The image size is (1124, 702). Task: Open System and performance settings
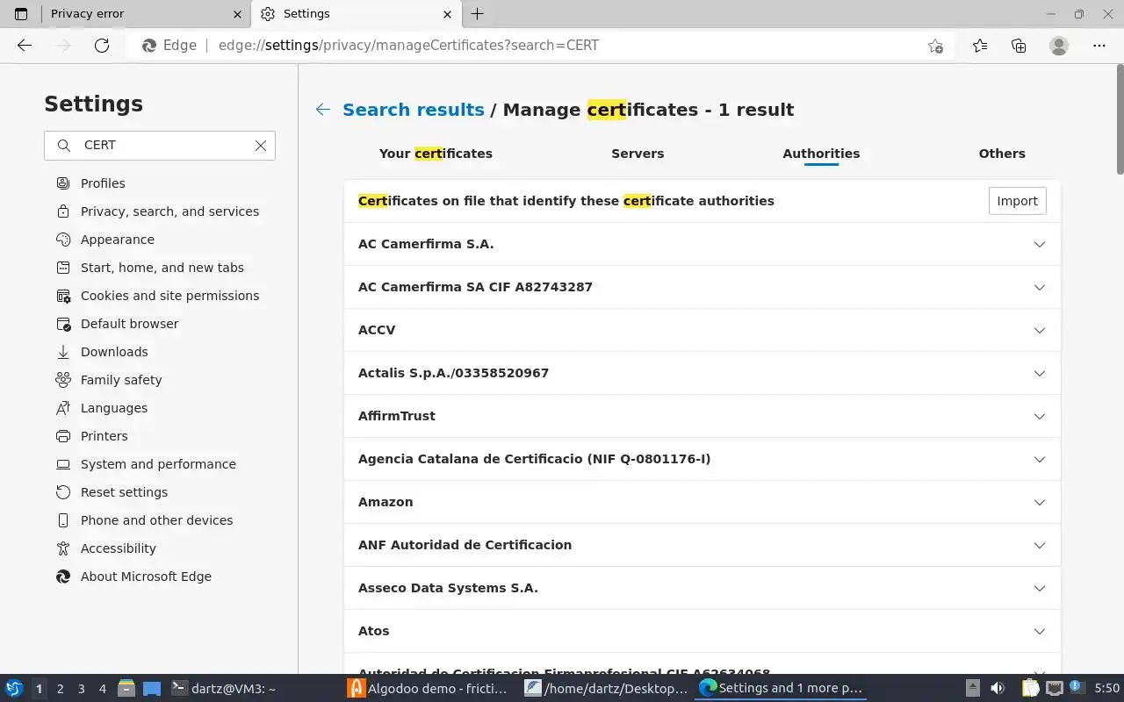(x=158, y=464)
